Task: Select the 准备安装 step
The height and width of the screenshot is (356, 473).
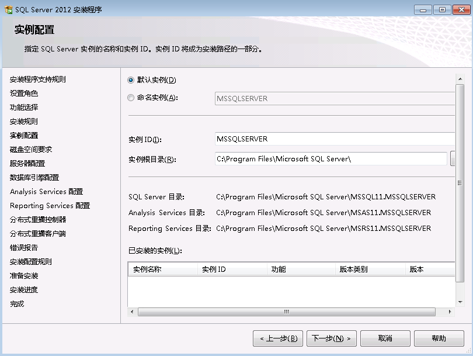Action: tap(24, 276)
